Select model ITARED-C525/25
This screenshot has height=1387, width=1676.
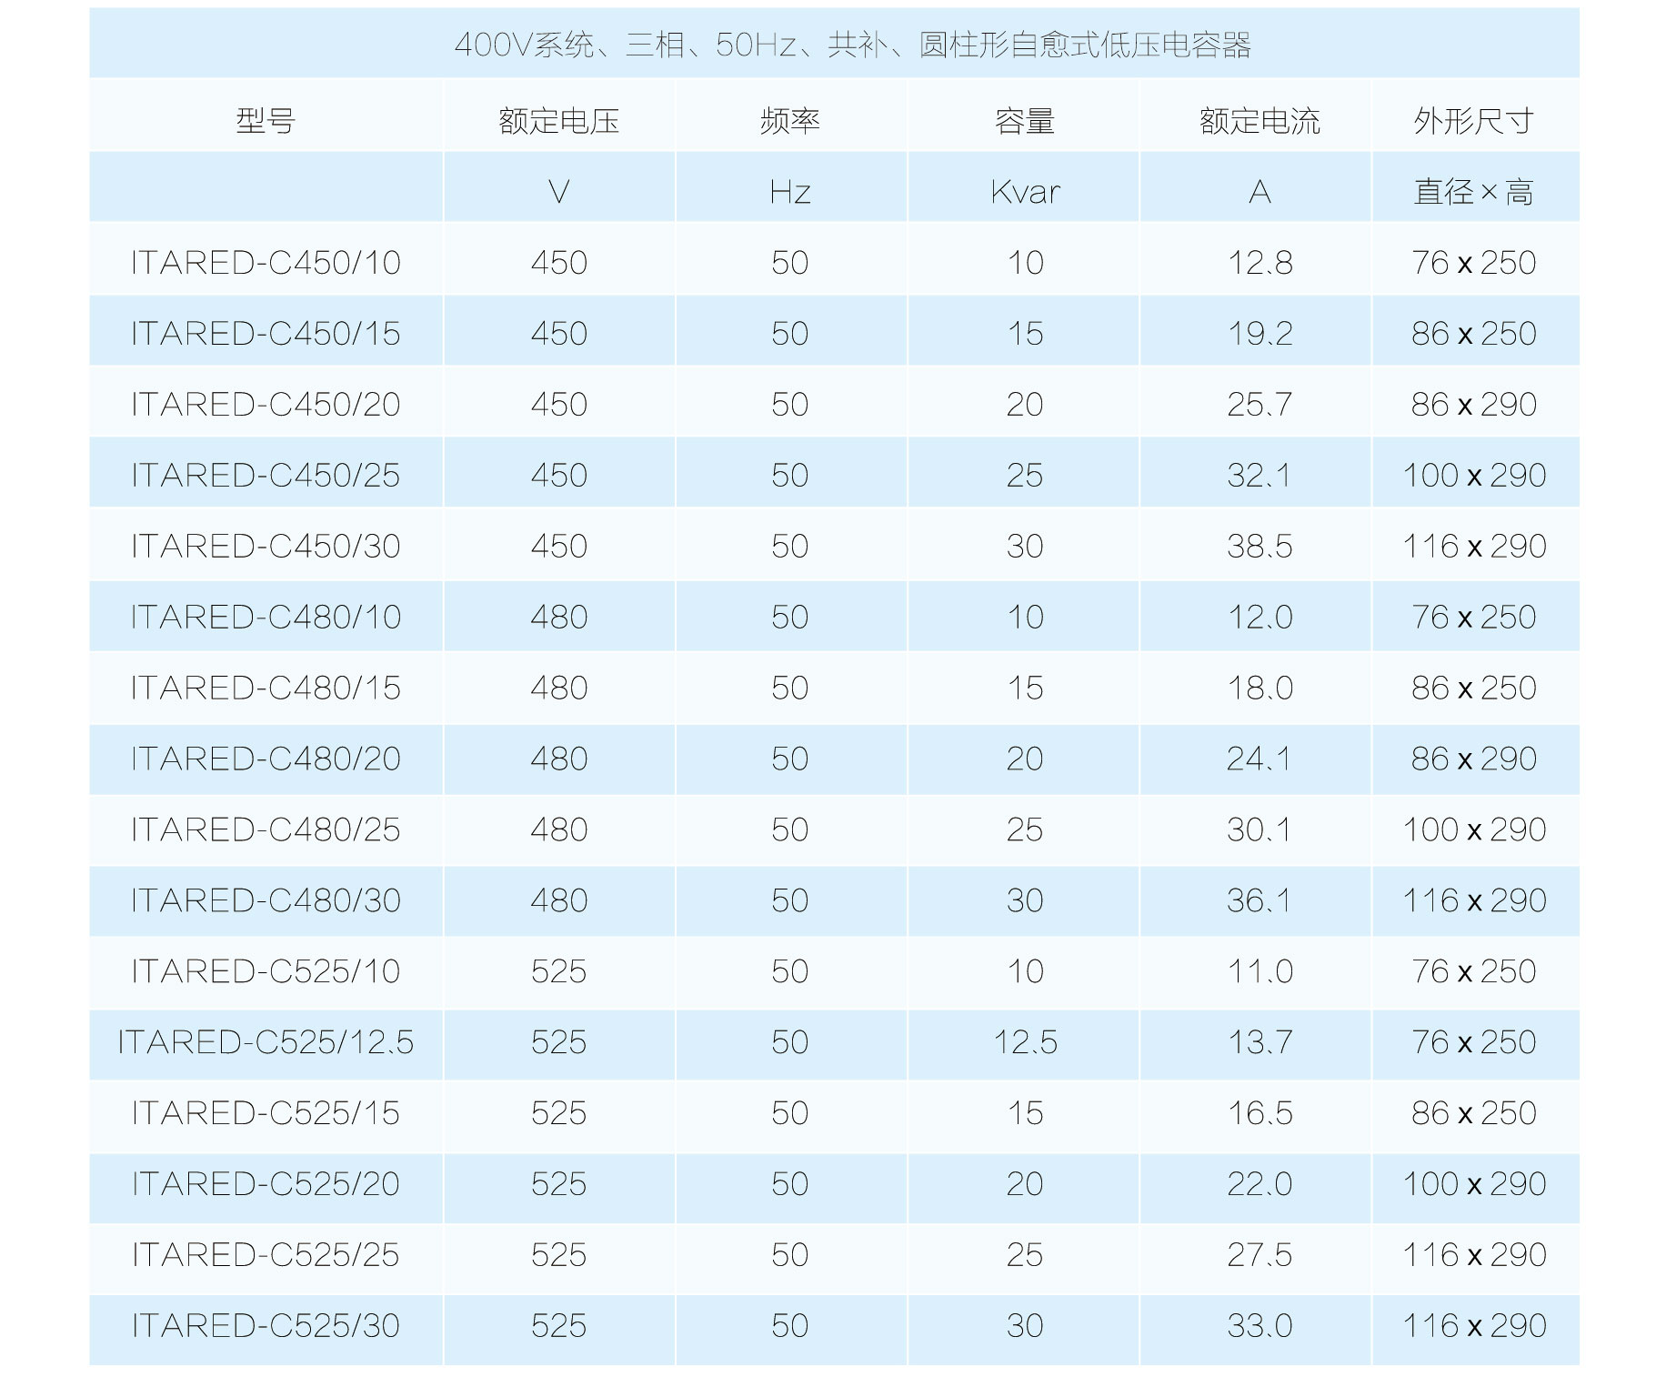pyautogui.click(x=266, y=1256)
